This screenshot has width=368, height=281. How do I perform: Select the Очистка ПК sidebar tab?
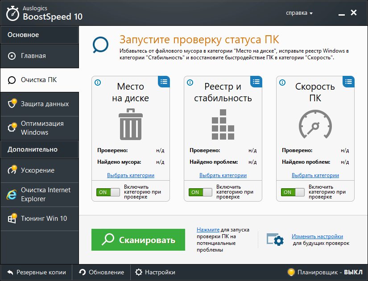39,80
